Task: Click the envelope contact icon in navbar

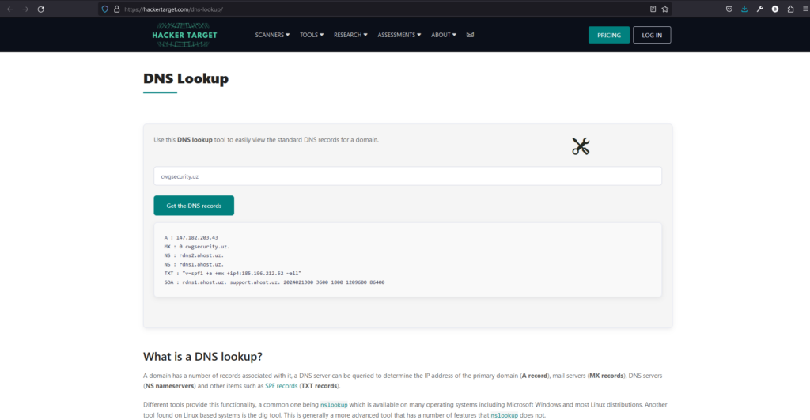Action: pyautogui.click(x=470, y=35)
